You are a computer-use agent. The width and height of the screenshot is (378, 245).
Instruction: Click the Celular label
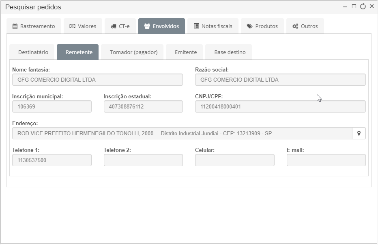(x=205, y=150)
